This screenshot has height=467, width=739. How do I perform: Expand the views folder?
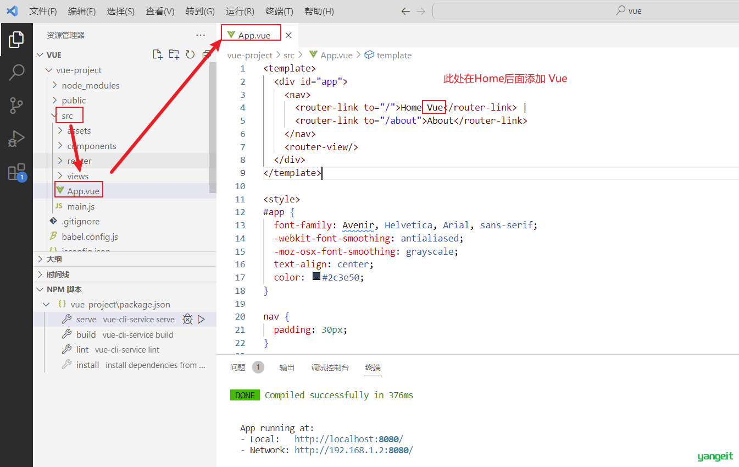(x=60, y=176)
